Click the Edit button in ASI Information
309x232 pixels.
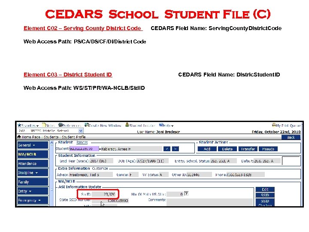point(265,189)
